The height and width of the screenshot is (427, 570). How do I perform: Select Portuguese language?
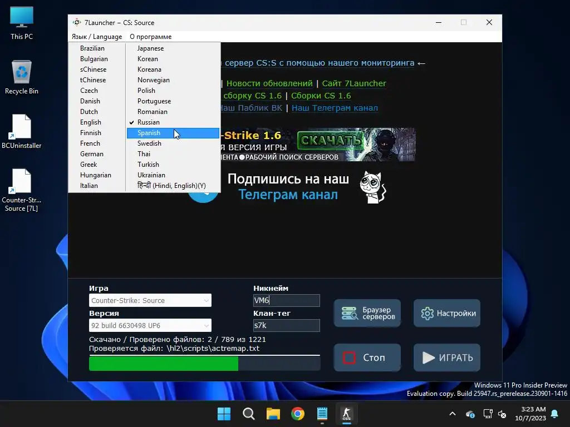(173, 101)
